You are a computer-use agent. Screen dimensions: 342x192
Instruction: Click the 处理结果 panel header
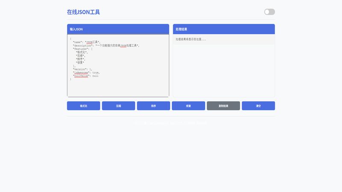tap(224, 29)
